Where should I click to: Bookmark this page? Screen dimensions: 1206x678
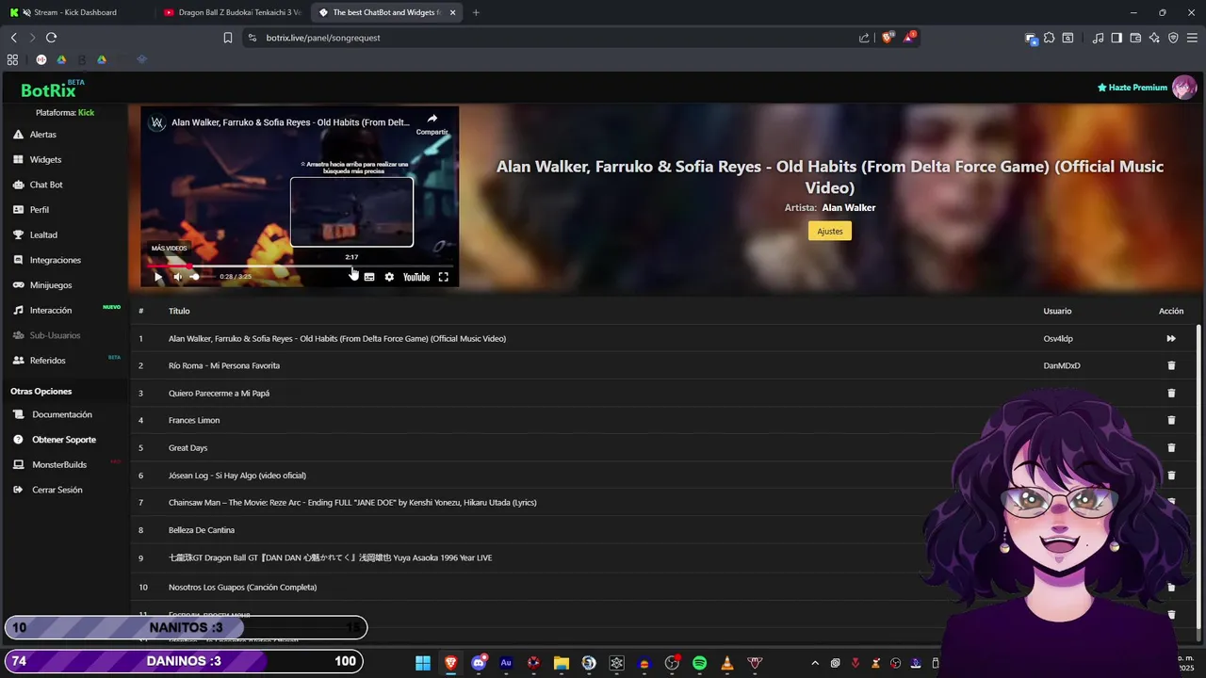pos(228,38)
